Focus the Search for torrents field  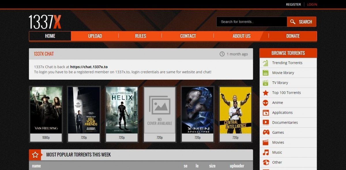pos(252,22)
